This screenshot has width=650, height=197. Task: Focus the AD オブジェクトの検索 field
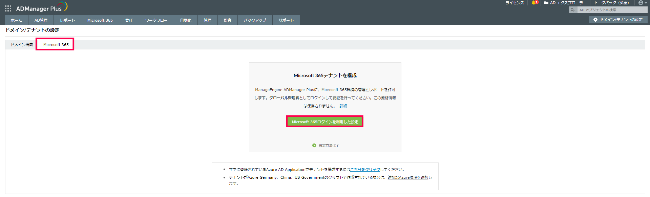click(x=612, y=10)
